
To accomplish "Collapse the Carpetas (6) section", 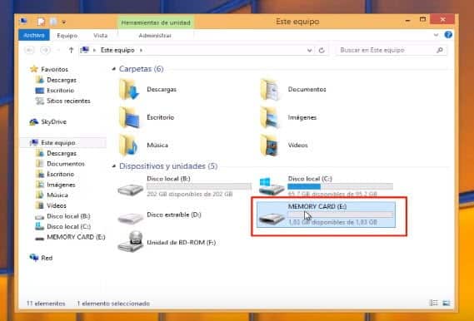I will coord(113,69).
